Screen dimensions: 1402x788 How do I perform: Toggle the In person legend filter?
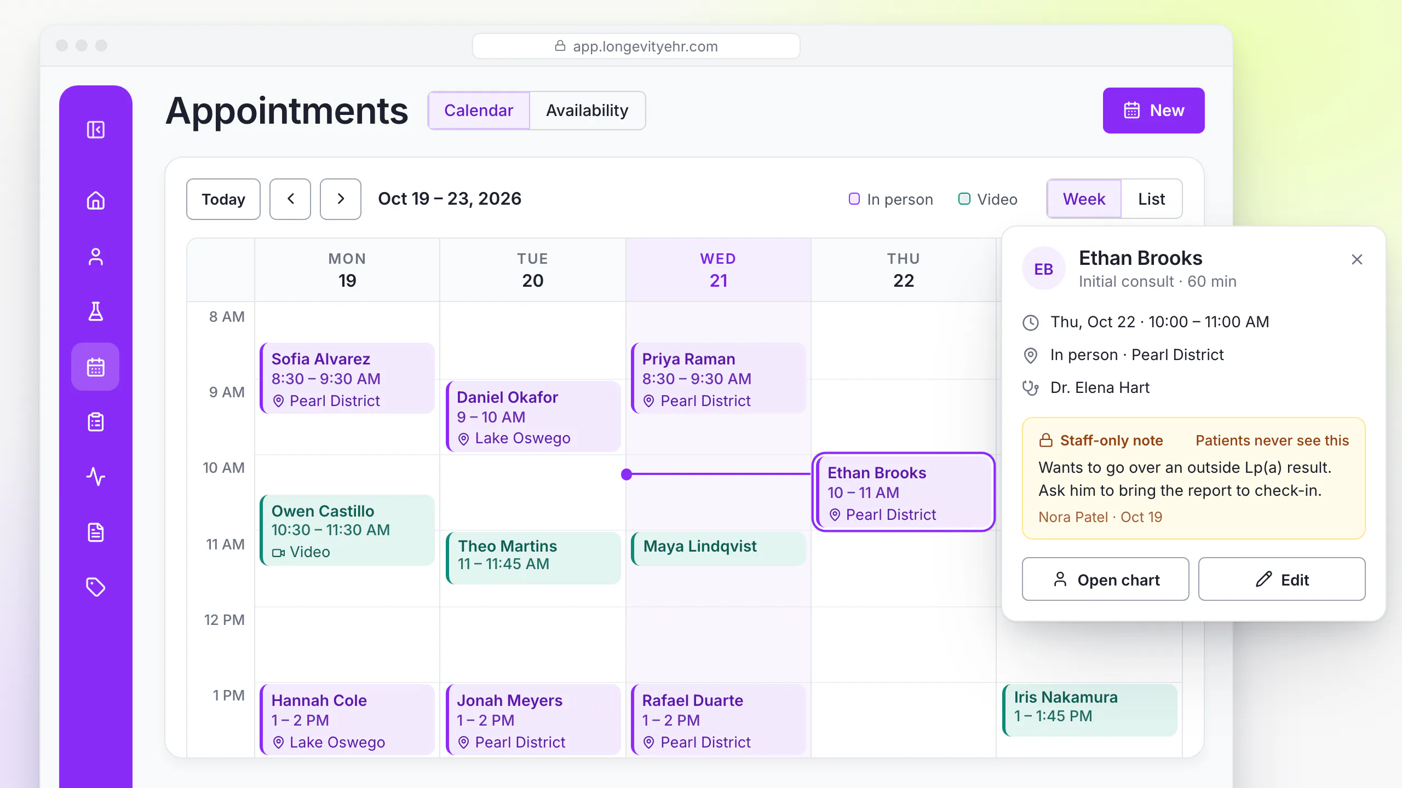coord(891,199)
